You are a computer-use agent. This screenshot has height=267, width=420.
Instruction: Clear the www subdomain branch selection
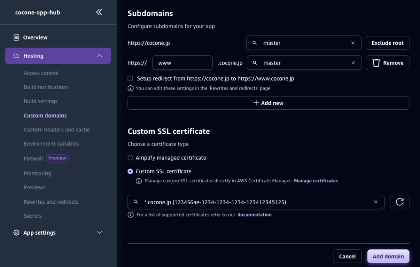tap(353, 63)
